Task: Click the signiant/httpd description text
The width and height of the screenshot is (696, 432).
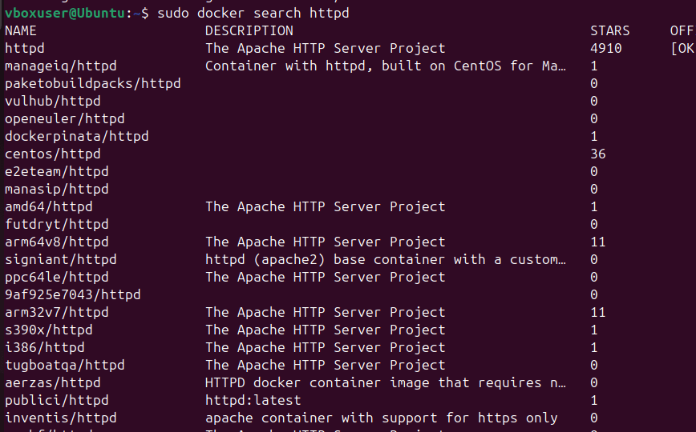Action: click(x=386, y=259)
